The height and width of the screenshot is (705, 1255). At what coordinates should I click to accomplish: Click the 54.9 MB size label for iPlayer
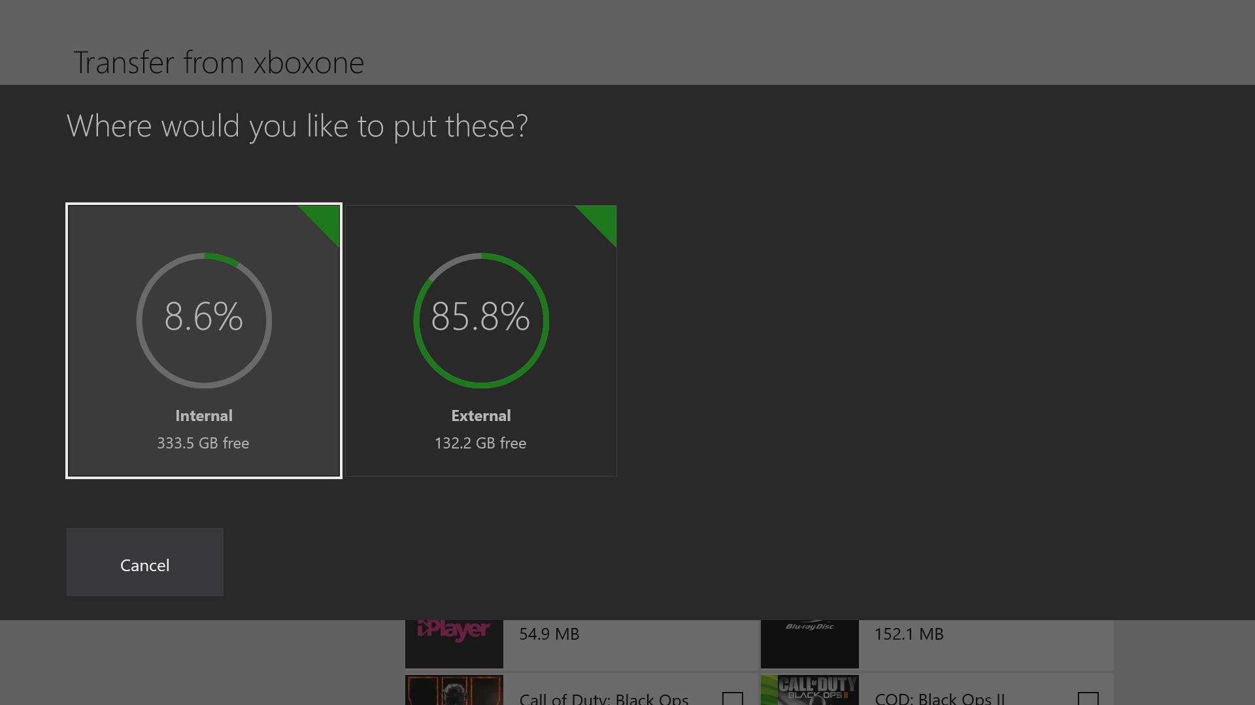pos(548,634)
